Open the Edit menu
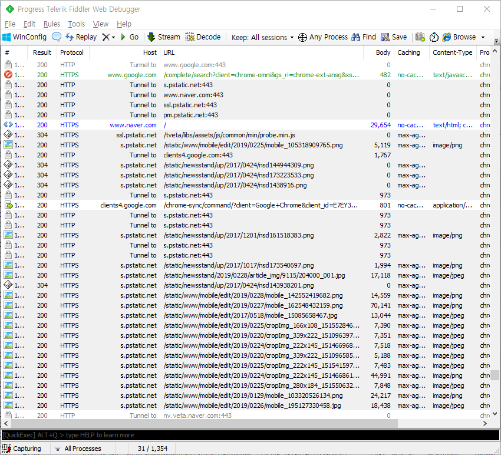Viewport: 501px width, 455px height. click(x=29, y=24)
